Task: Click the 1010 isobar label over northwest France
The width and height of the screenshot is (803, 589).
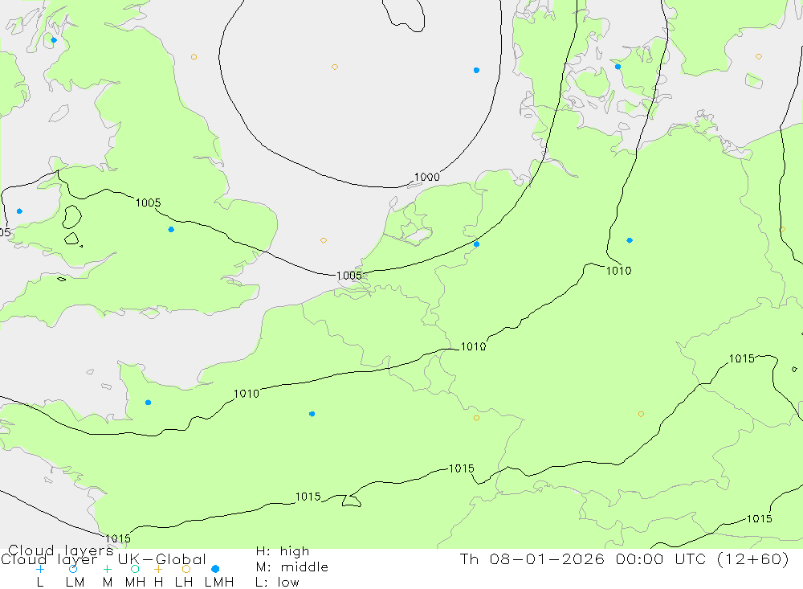Action: coord(247,395)
